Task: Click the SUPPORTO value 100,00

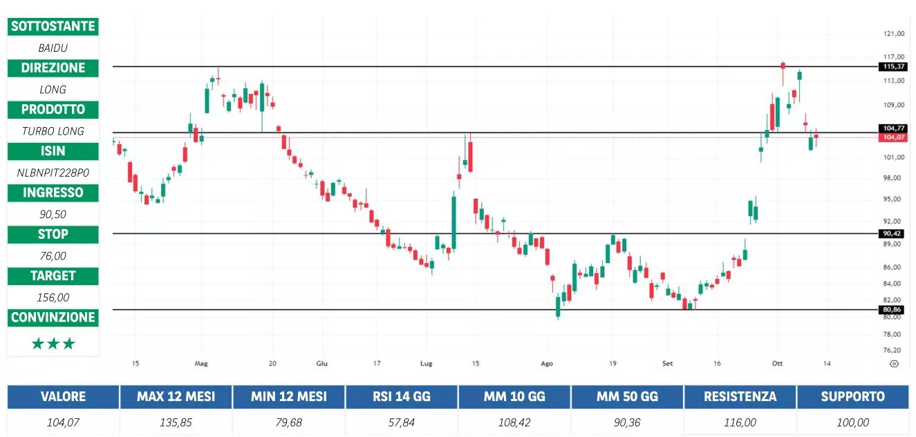Action: [x=852, y=423]
